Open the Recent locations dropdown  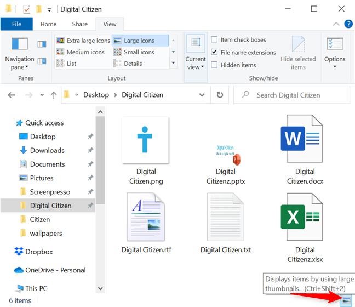pos(42,95)
